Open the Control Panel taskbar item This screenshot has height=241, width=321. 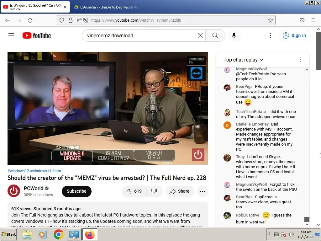point(74,234)
